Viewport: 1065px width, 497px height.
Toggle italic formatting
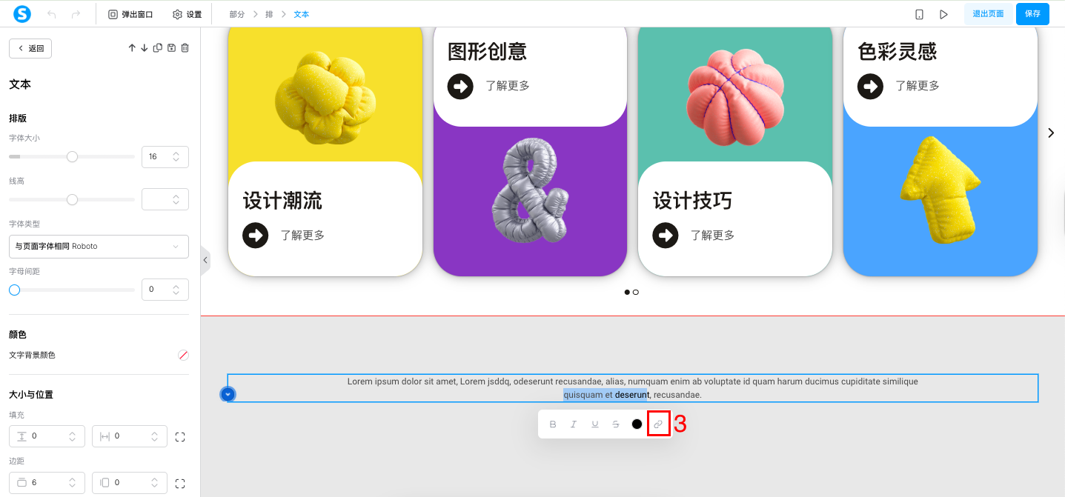574,424
